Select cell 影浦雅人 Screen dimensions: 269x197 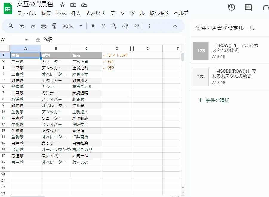point(87,80)
